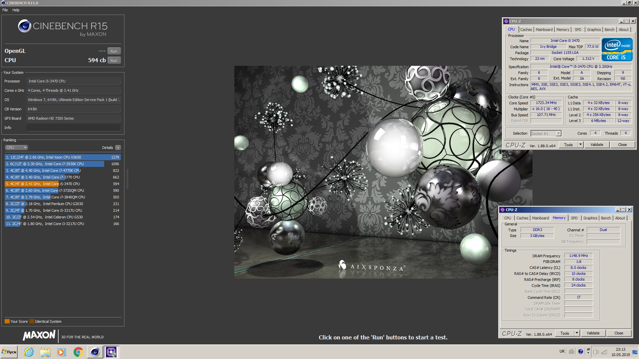This screenshot has height=359, width=639.
Task: Run the CPU benchmark test
Action: (114, 60)
